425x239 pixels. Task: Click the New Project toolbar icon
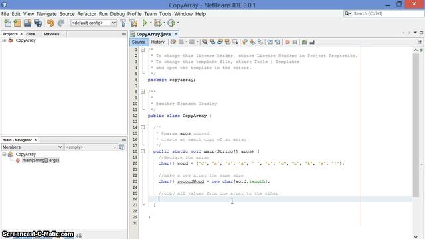point(17,23)
